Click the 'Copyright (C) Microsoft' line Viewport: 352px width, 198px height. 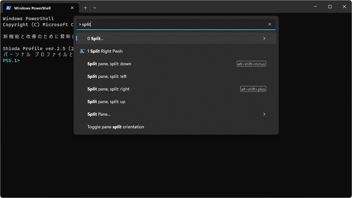[38, 25]
